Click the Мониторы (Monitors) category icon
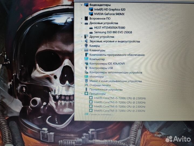 [x=86, y=77]
